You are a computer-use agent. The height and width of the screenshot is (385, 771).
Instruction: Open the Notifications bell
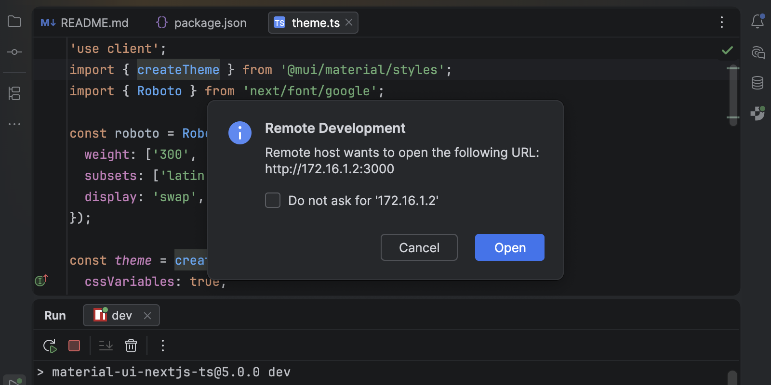[758, 22]
